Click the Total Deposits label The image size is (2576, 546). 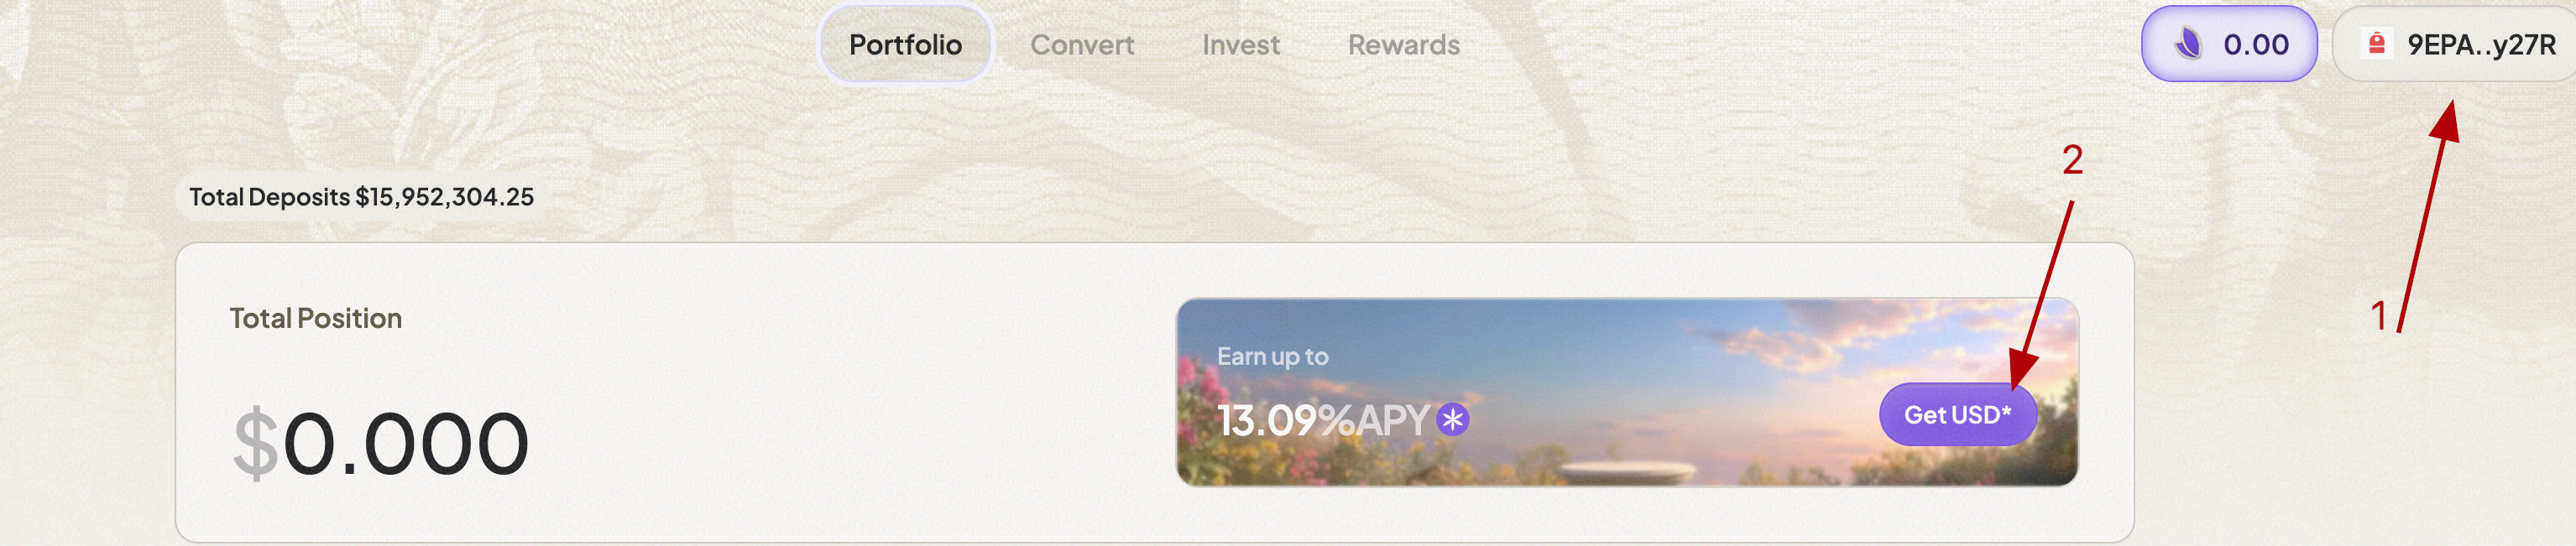click(269, 197)
